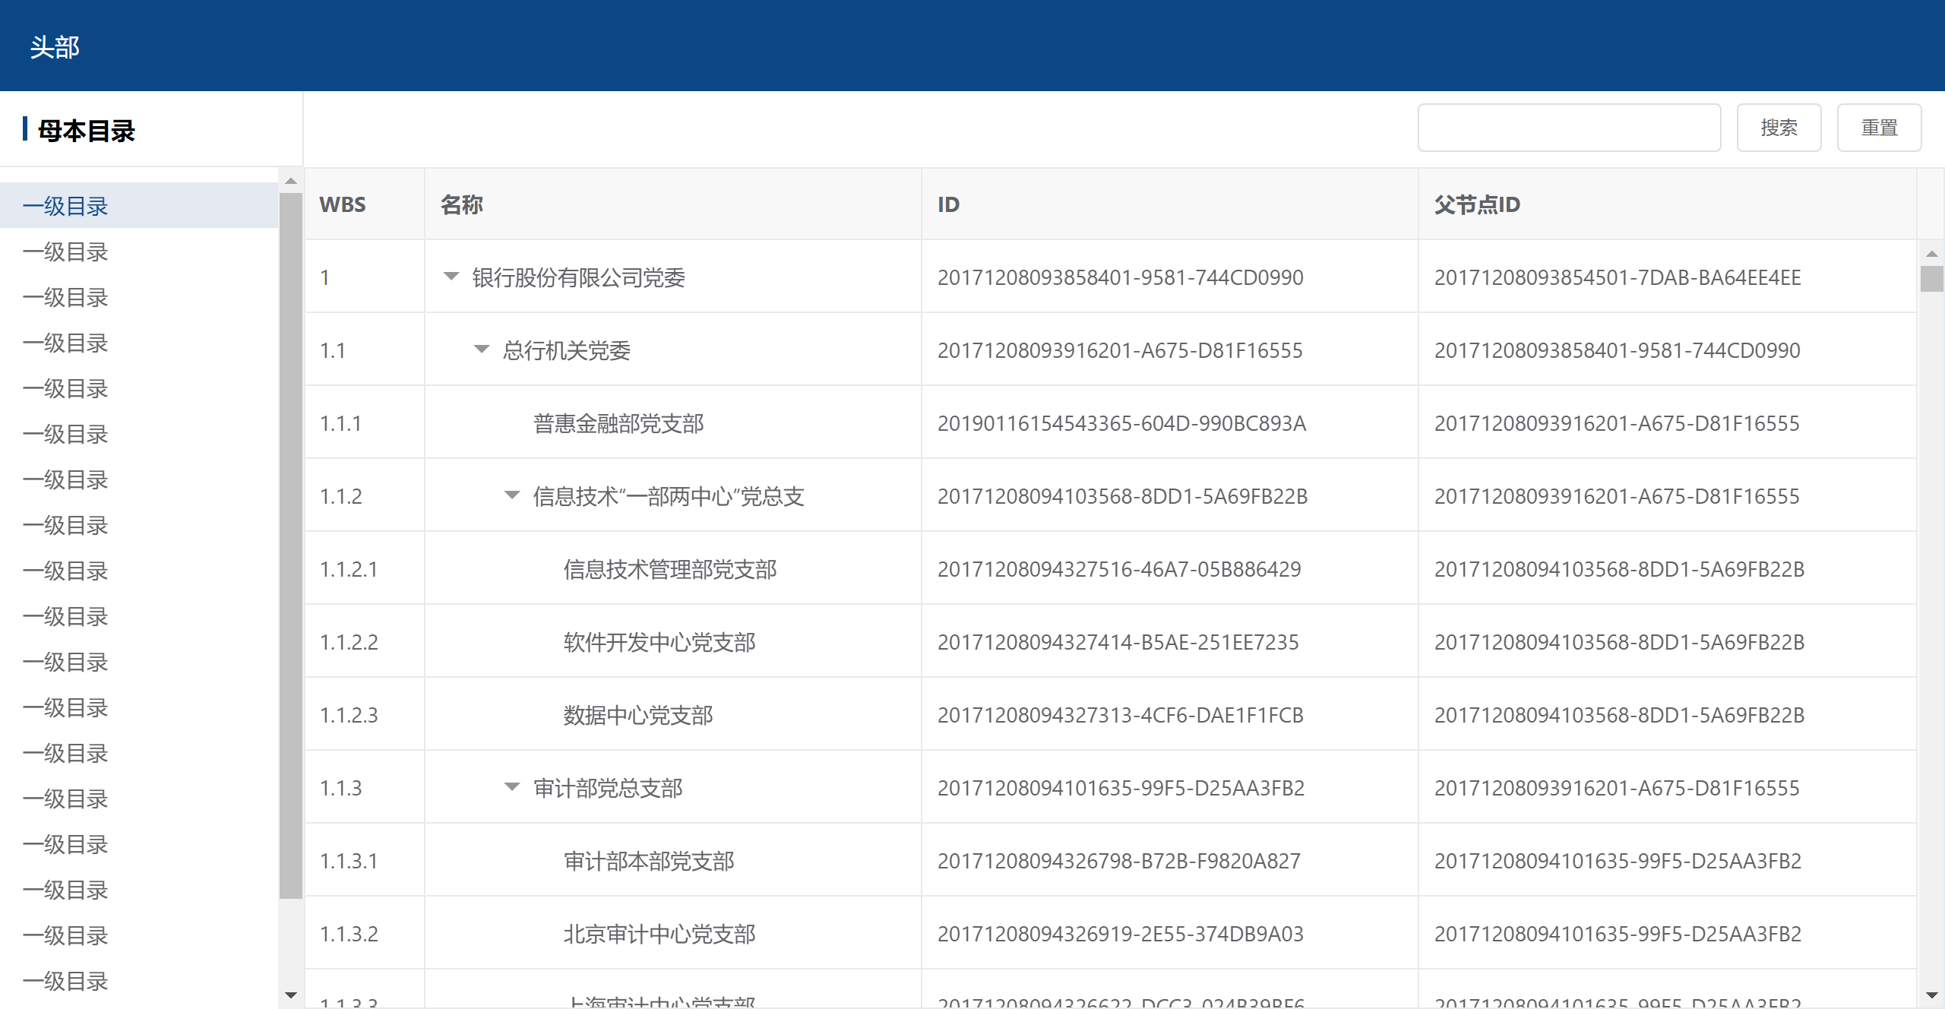Collapse the 审计部党总支部 tree node
The image size is (1945, 1009).
point(512,787)
